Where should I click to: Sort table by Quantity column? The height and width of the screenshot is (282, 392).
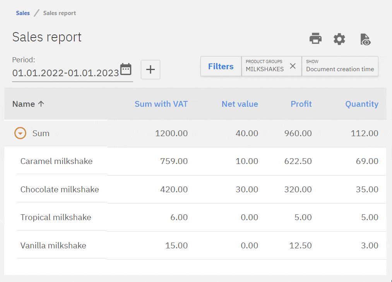coord(361,104)
